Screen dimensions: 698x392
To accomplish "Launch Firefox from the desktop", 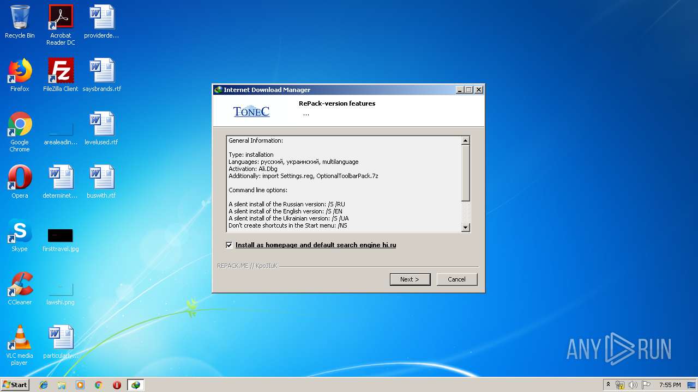I will pos(20,75).
